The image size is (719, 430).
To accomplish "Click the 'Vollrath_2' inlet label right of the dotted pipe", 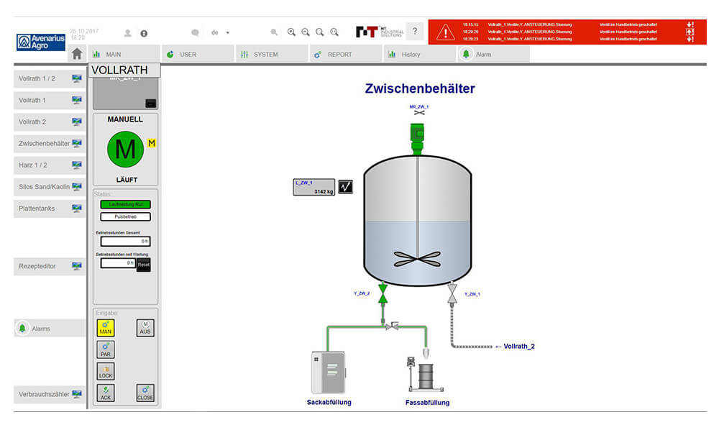I will point(519,346).
